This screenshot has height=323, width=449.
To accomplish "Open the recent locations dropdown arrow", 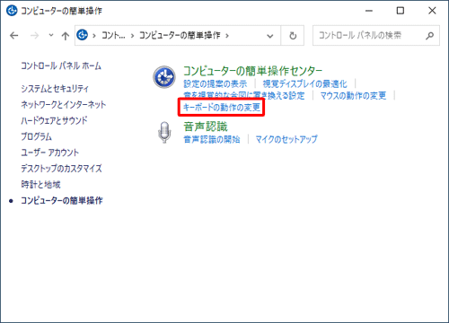I will 51,35.
